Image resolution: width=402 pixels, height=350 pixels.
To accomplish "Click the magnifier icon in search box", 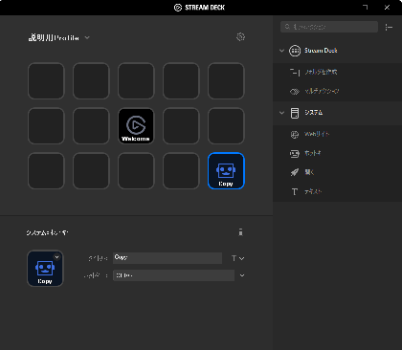I will [287, 27].
